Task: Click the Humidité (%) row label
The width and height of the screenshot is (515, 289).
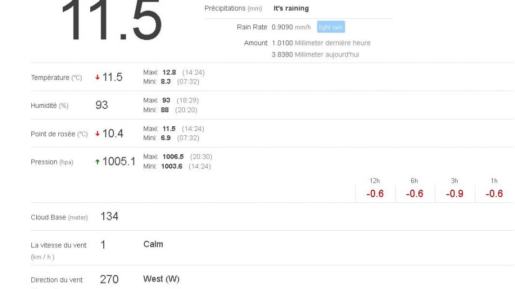Action: 49,106
